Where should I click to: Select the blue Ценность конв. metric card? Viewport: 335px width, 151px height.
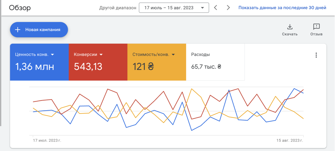[39, 62]
